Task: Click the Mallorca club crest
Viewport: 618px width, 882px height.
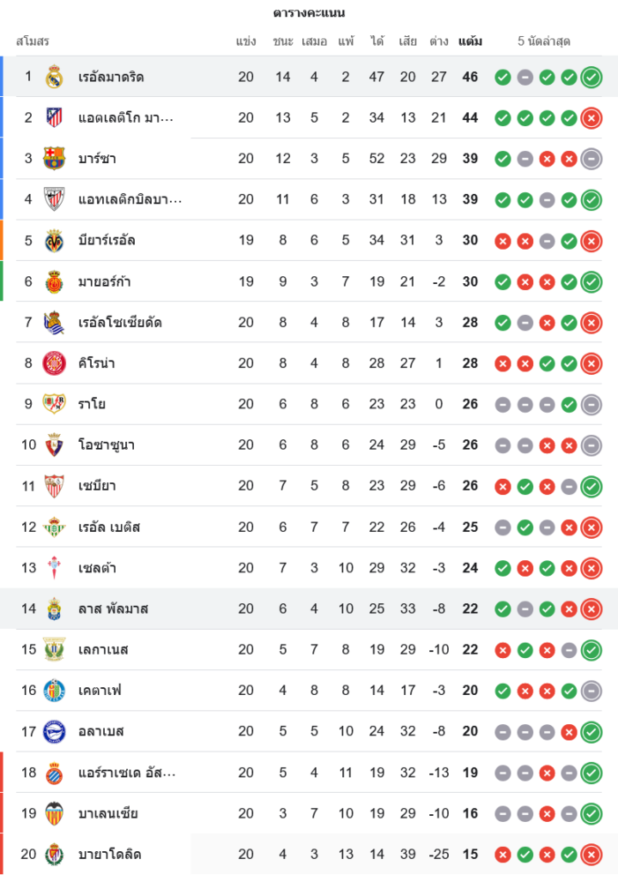Action: coord(55,281)
